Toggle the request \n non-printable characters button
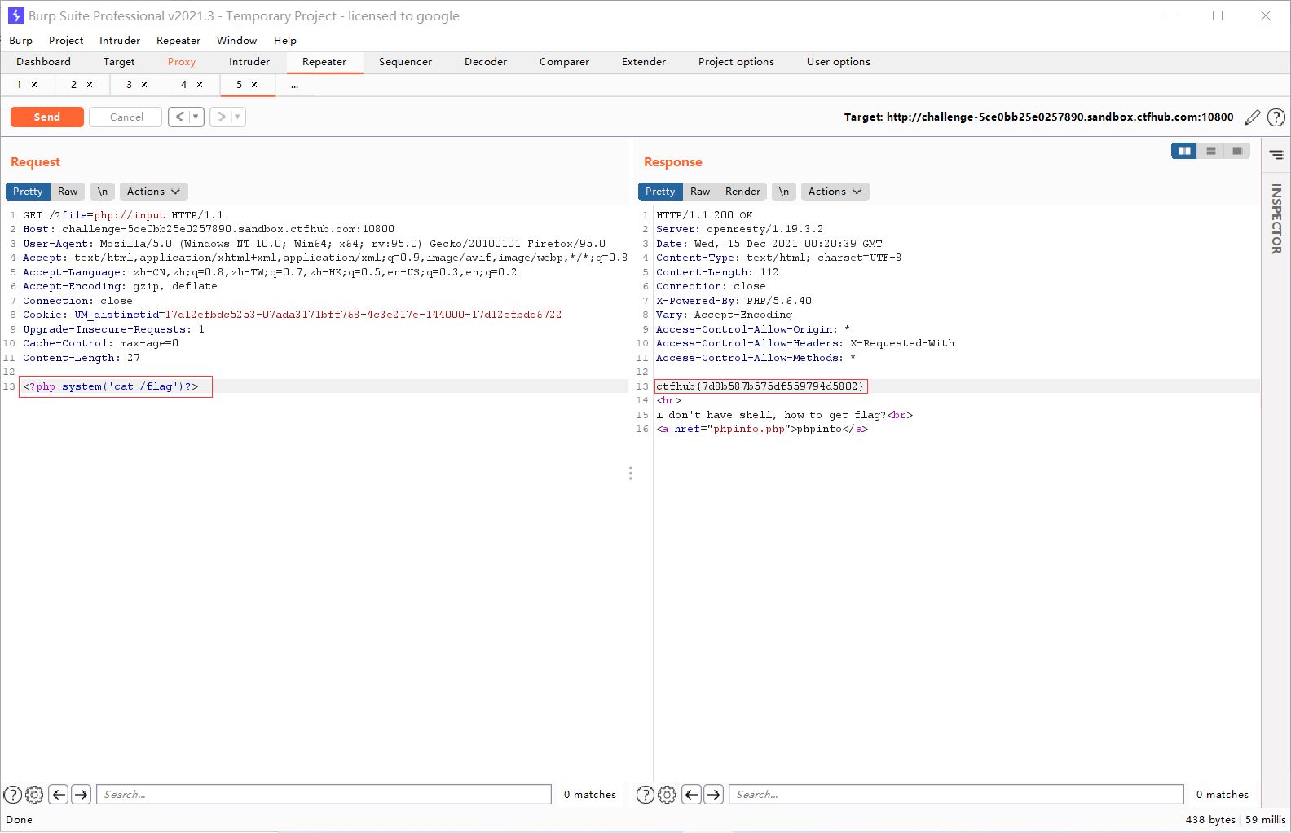The image size is (1291, 833). 103,192
